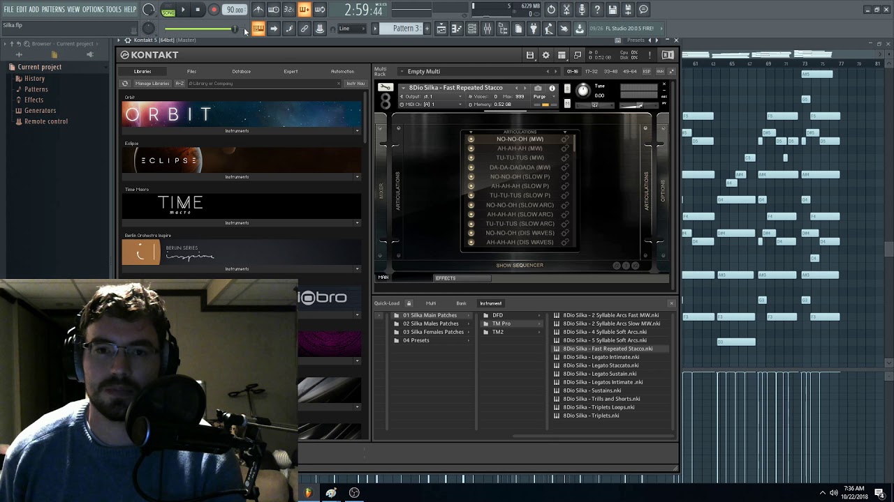Click SHOW SEQUENCER in the Silka instrument

[x=520, y=266]
